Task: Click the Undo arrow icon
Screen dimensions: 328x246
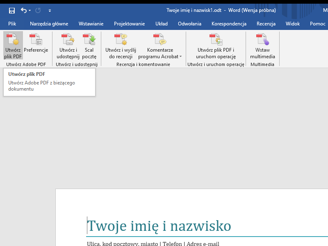Action: (23, 10)
